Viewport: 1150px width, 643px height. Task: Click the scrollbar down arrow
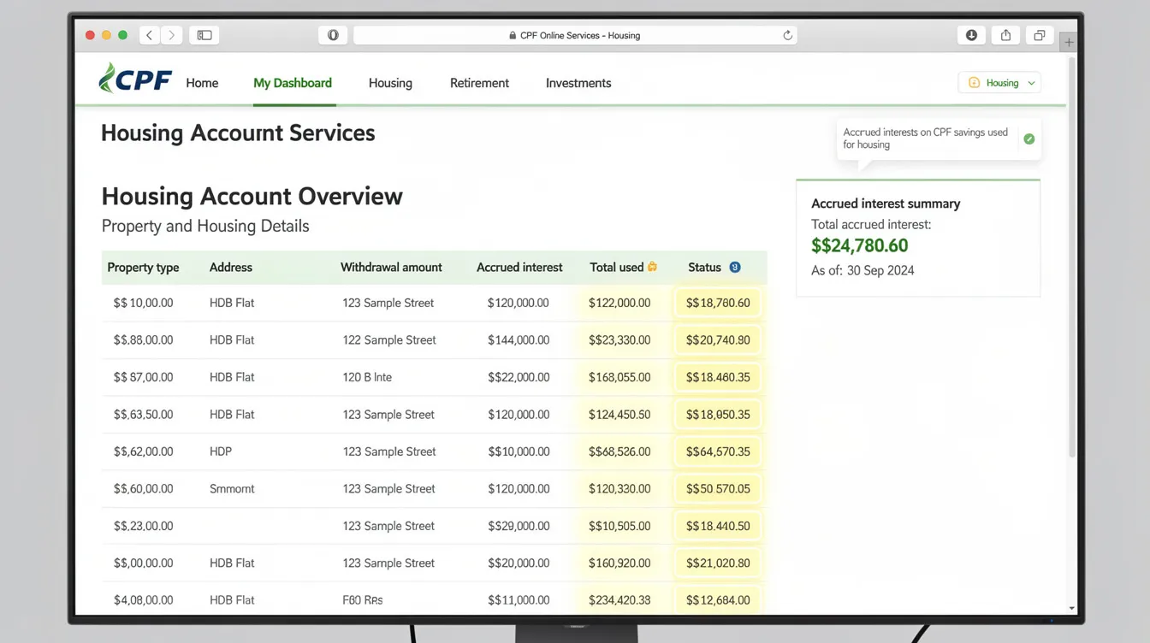coord(1072,609)
